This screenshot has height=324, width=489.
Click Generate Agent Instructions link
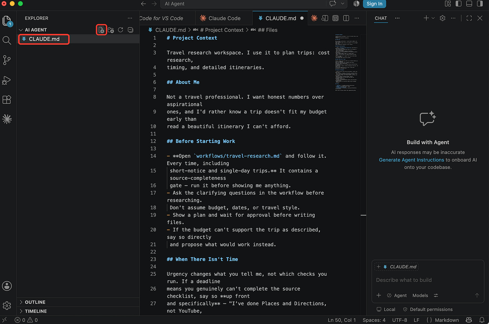[411, 160]
